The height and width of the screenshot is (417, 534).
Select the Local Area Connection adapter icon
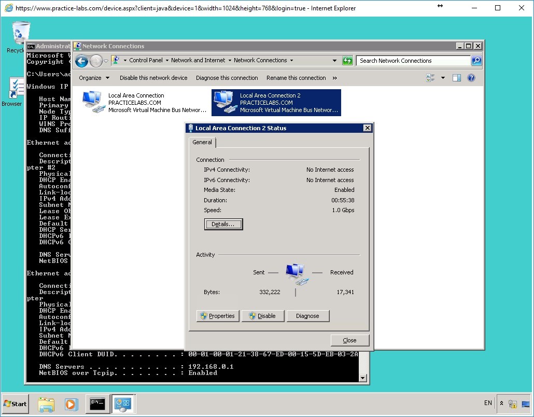pos(92,100)
